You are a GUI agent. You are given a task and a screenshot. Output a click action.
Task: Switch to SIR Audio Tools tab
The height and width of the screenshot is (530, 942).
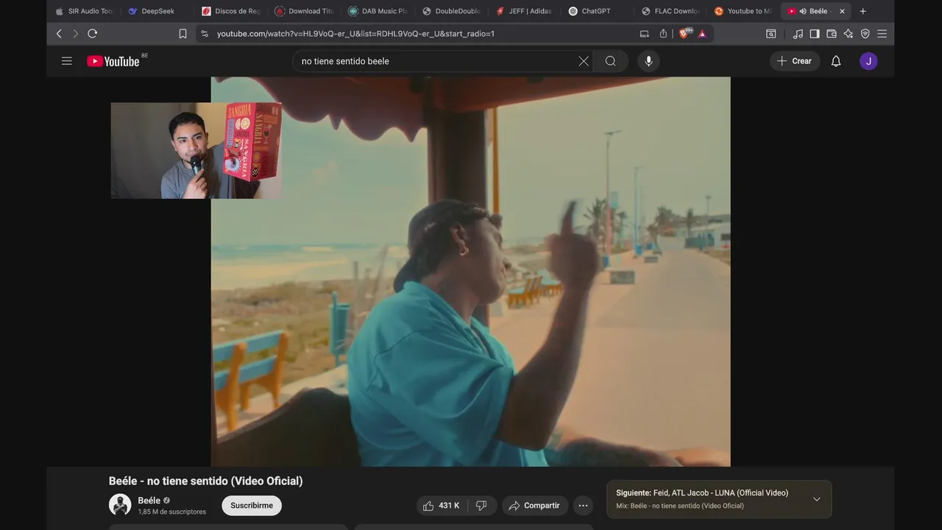click(83, 11)
